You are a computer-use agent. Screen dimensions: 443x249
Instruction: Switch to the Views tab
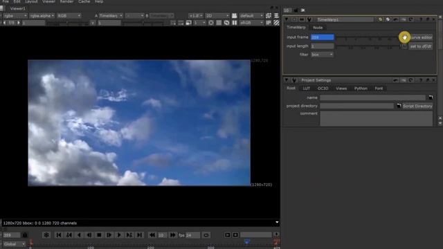(x=341, y=89)
